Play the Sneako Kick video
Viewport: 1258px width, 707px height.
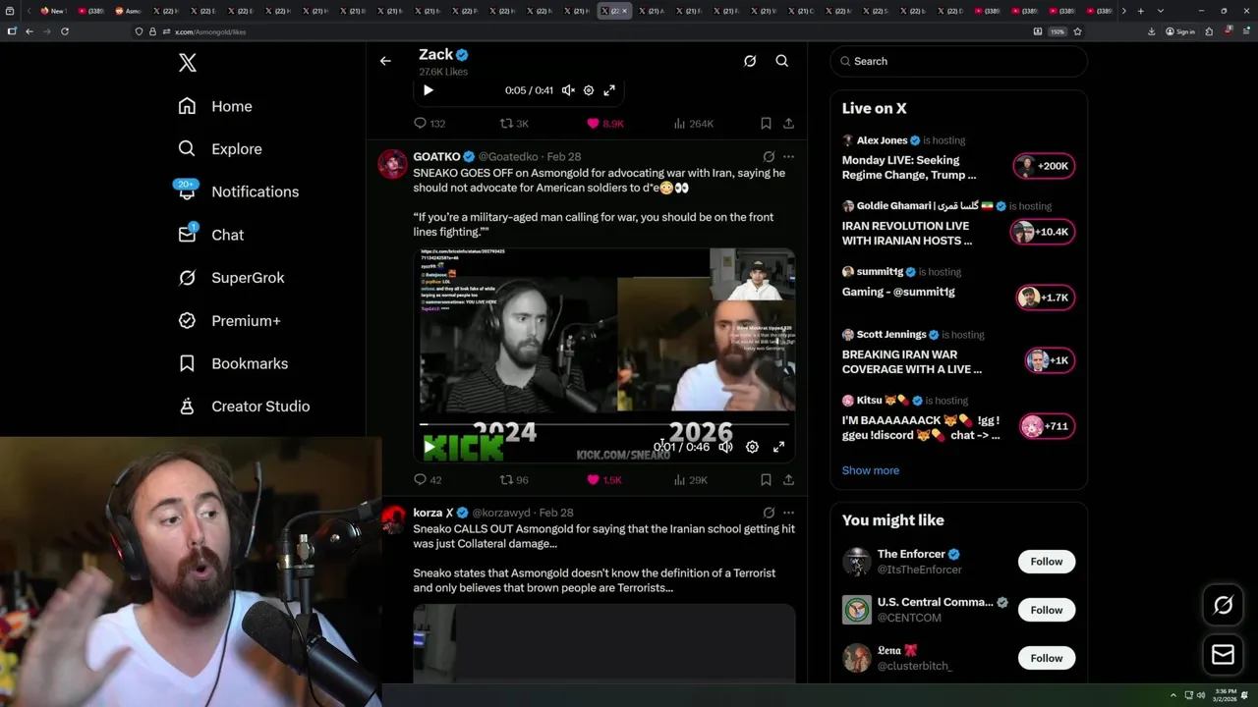[429, 447]
